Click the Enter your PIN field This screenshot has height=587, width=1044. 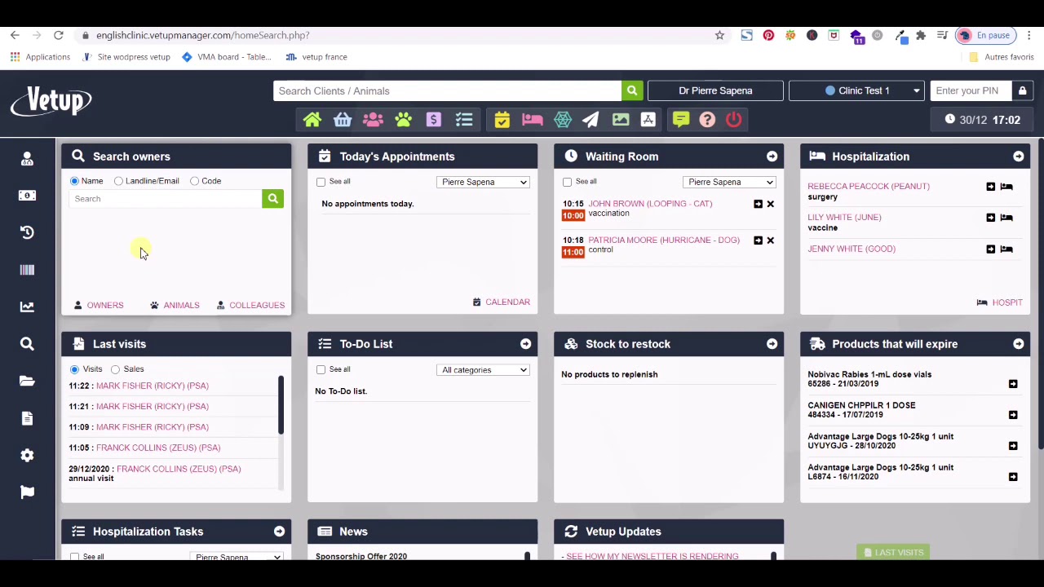pyautogui.click(x=971, y=90)
